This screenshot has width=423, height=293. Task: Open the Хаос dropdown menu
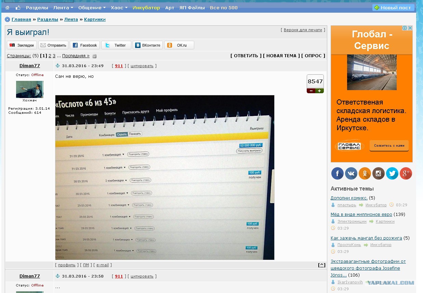pos(119,8)
